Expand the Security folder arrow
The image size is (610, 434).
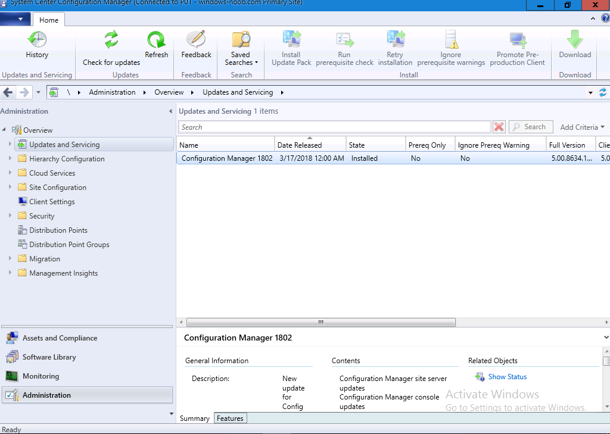click(x=10, y=216)
